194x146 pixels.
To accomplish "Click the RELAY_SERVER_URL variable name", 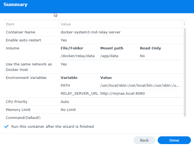I will point(80,94).
